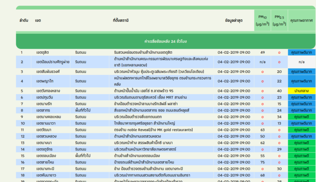
Task: Click the PM2.5 column header
Action: click(280, 20)
